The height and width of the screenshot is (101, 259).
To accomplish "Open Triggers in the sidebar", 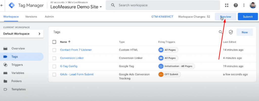I will [17, 65].
